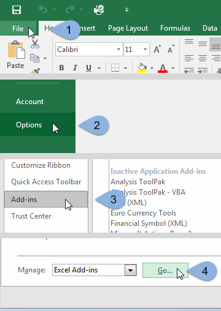Click the Decrease Indent icon
Screen dimensions: 221x311
(189, 70)
